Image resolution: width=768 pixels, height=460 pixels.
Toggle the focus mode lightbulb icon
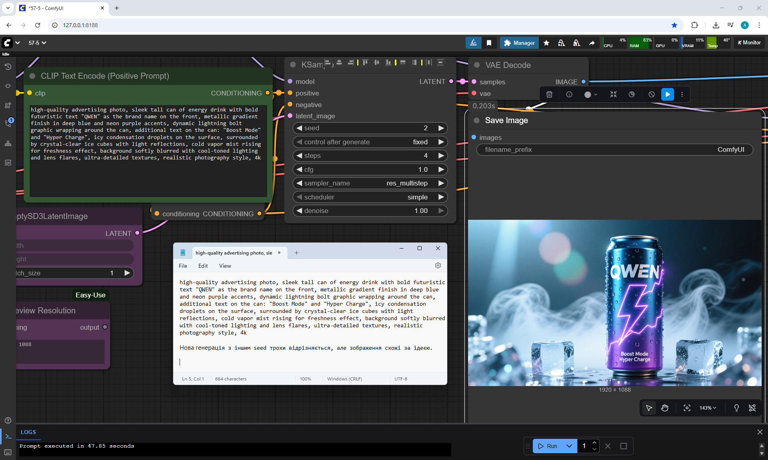(736, 408)
